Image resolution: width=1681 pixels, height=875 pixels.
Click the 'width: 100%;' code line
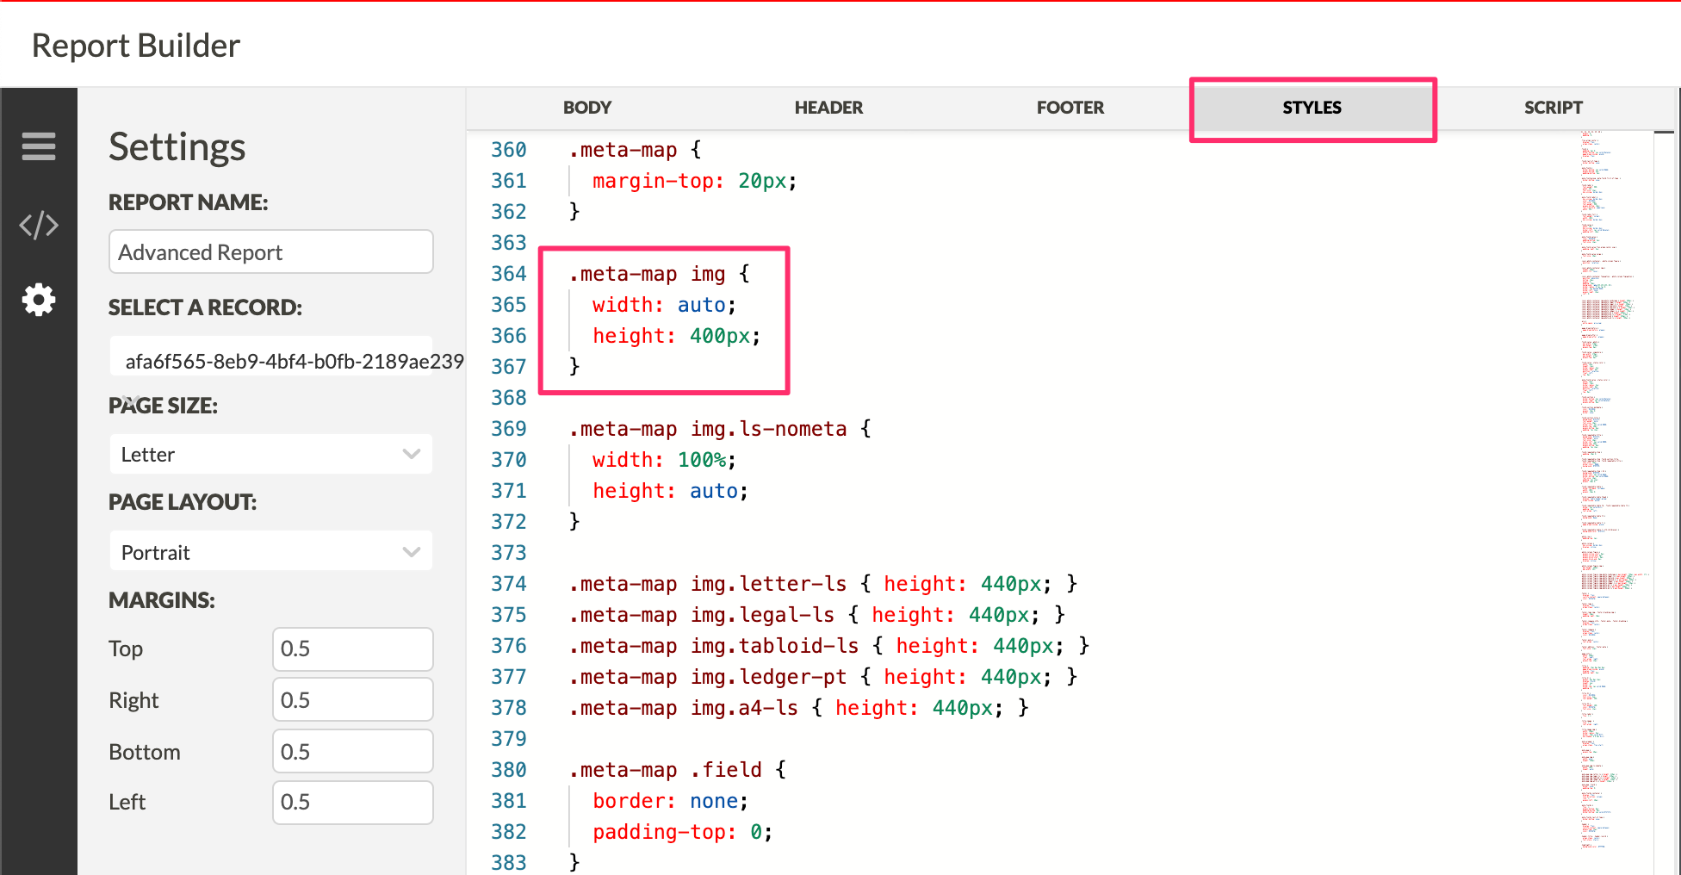click(664, 460)
